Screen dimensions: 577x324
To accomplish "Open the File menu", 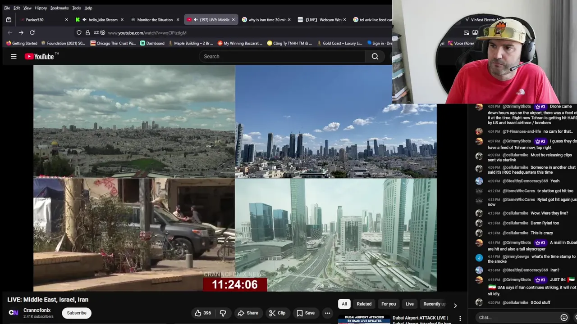I will pos(7,8).
